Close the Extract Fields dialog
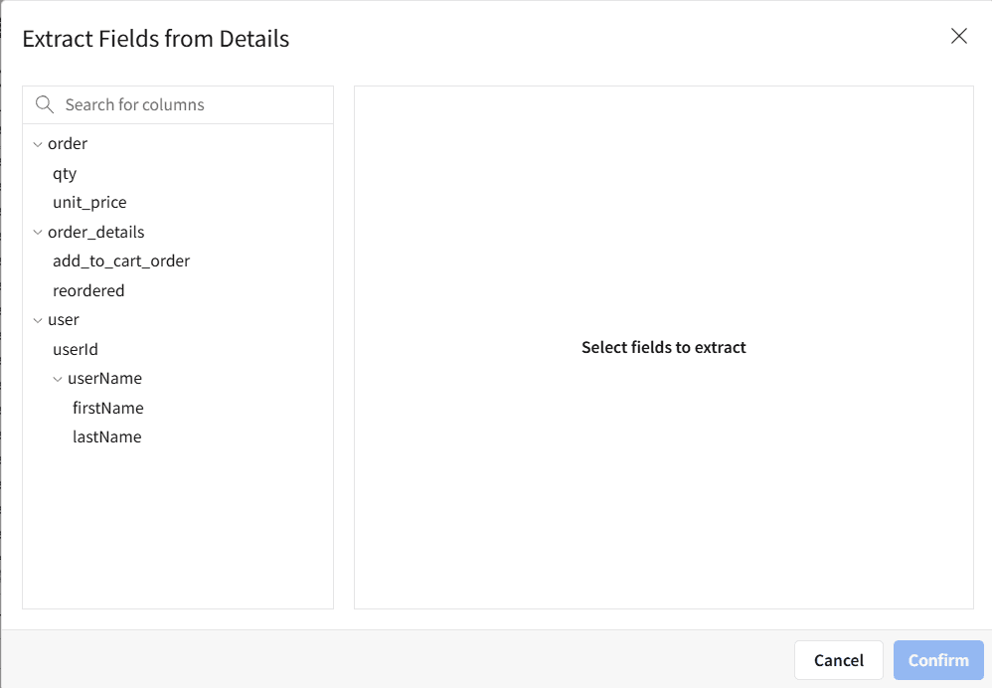Image resolution: width=992 pixels, height=688 pixels. [958, 37]
